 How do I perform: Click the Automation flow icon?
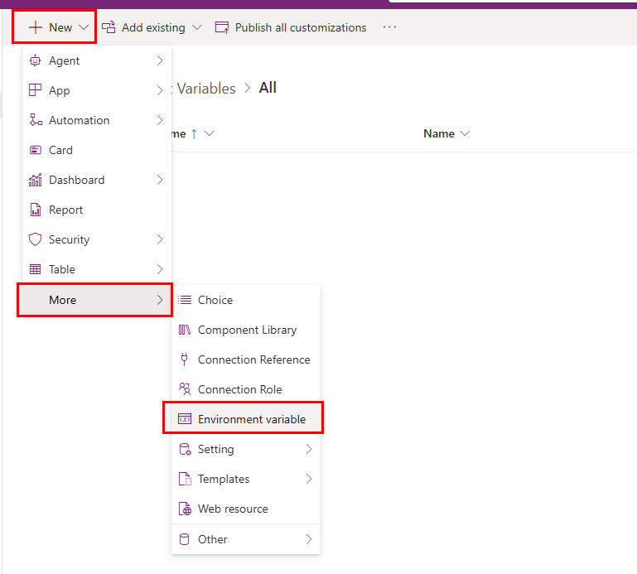click(35, 120)
